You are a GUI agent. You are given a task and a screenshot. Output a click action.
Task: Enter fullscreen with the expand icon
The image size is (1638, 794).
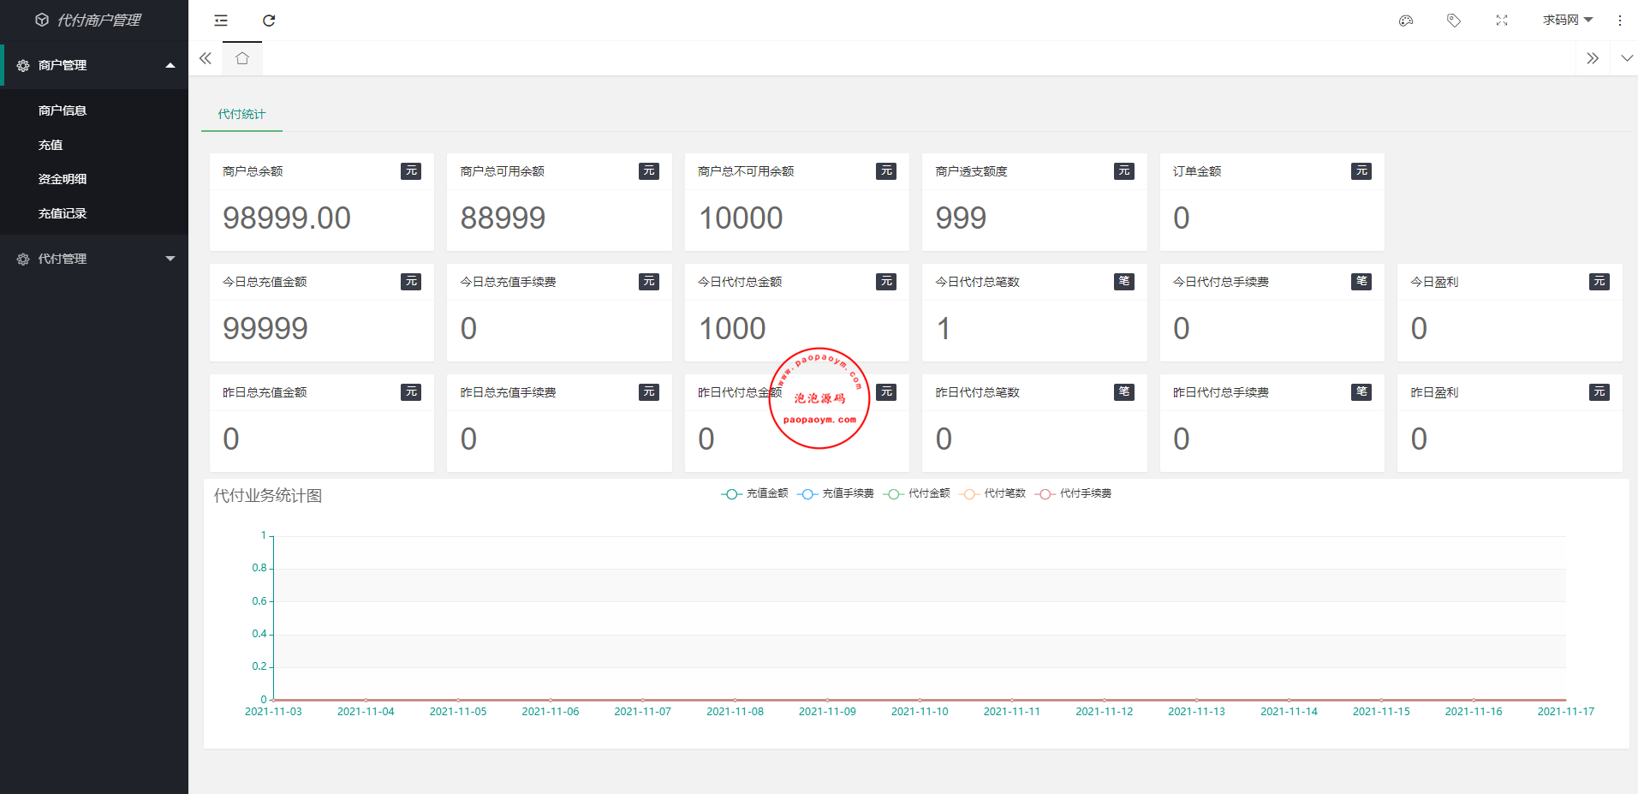pos(1501,21)
